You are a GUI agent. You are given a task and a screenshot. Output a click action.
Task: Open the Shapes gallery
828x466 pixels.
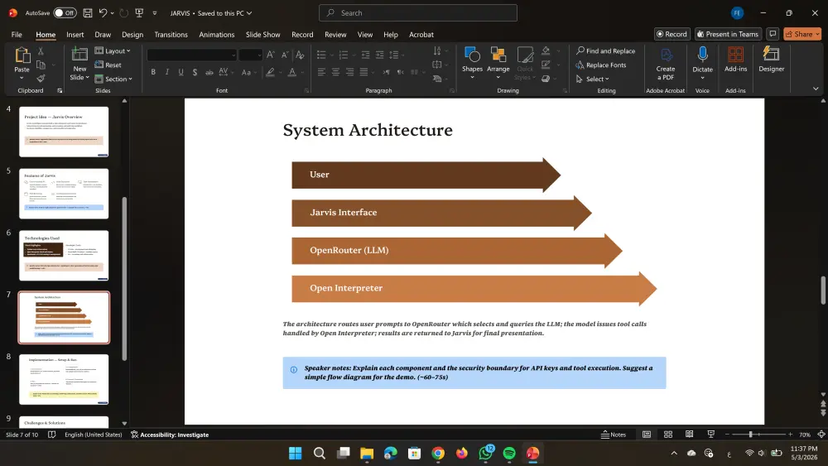tap(472, 62)
